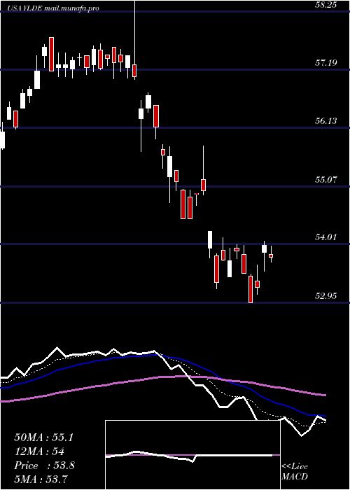
Task: Click the 55.07 price axis label
Action: [x=326, y=180]
